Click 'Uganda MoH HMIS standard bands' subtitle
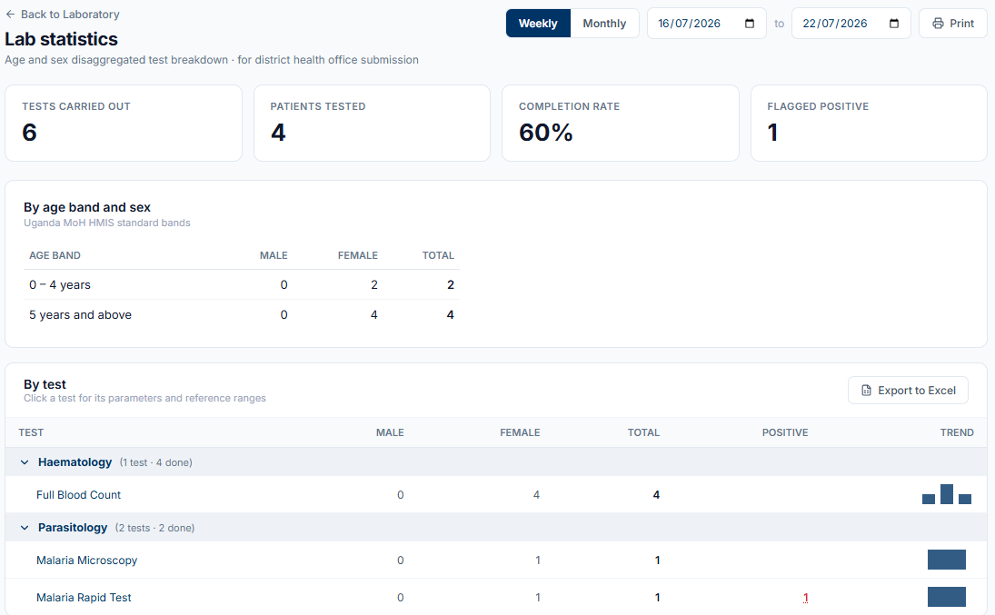Image resolution: width=995 pixels, height=615 pixels. 107,223
